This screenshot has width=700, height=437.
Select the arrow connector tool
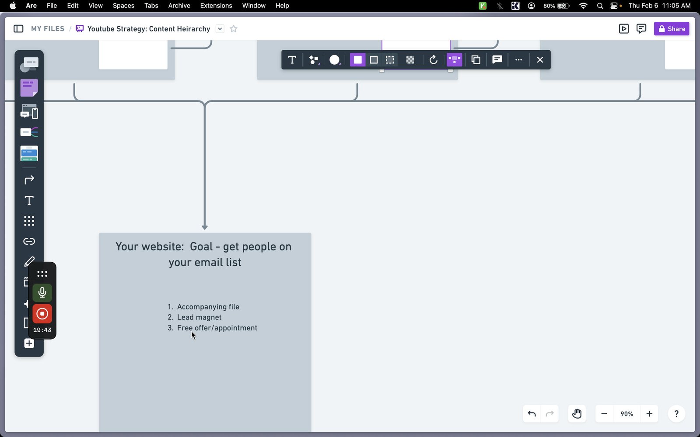pyautogui.click(x=29, y=180)
